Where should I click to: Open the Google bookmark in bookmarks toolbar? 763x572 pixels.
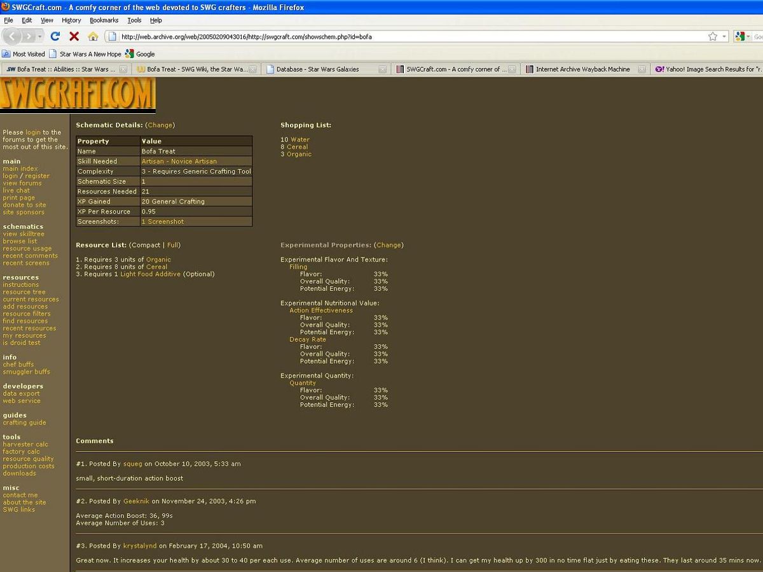pyautogui.click(x=140, y=54)
